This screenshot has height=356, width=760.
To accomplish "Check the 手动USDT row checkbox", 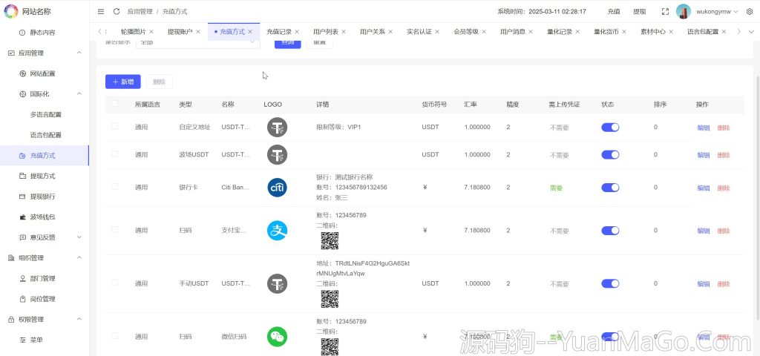I will [x=114, y=283].
